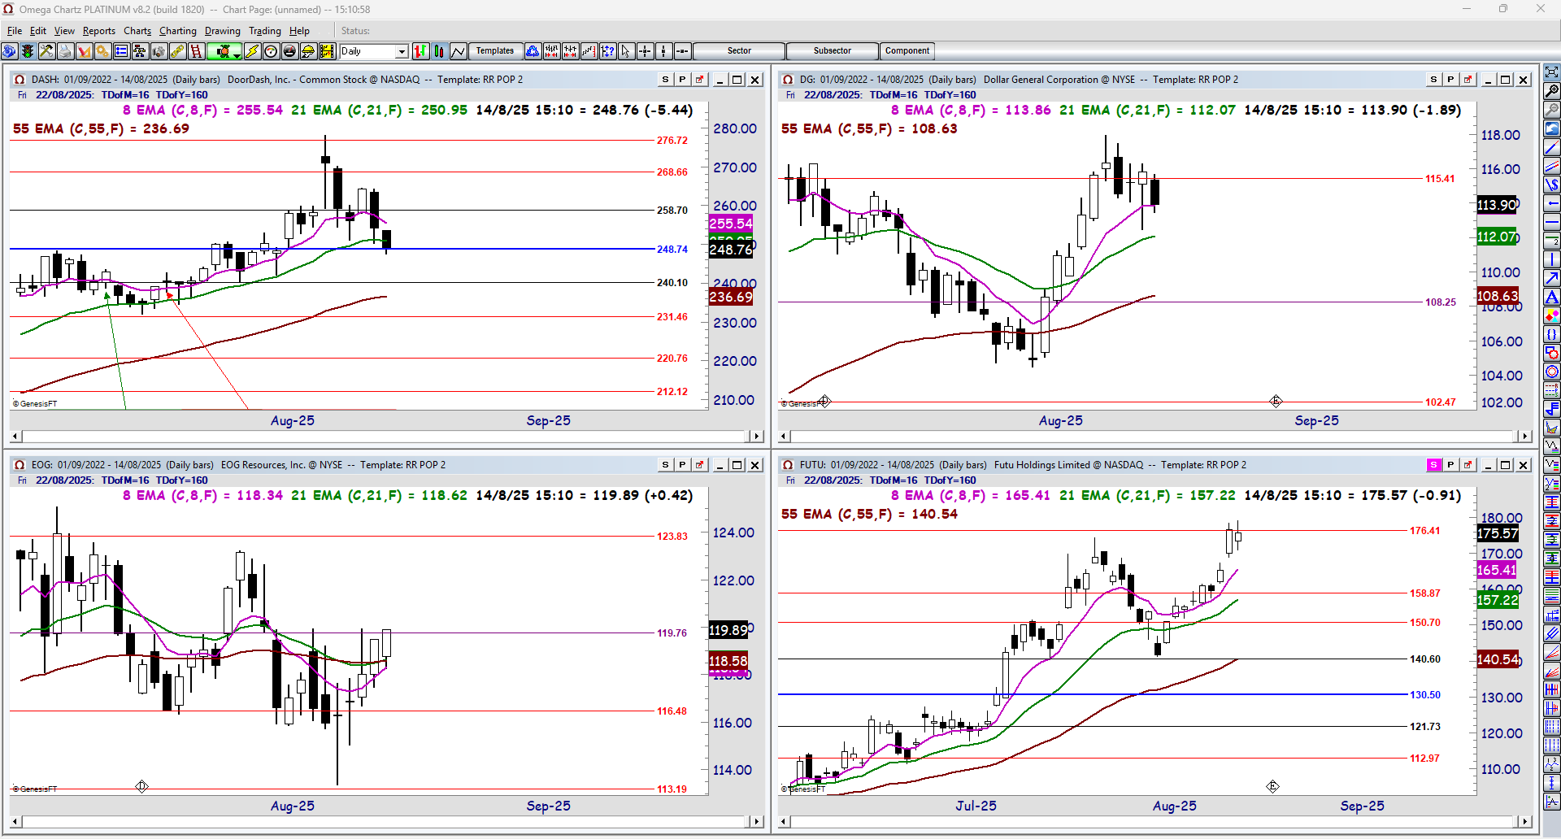Select the concentric circle drawing tool

tap(1552, 372)
